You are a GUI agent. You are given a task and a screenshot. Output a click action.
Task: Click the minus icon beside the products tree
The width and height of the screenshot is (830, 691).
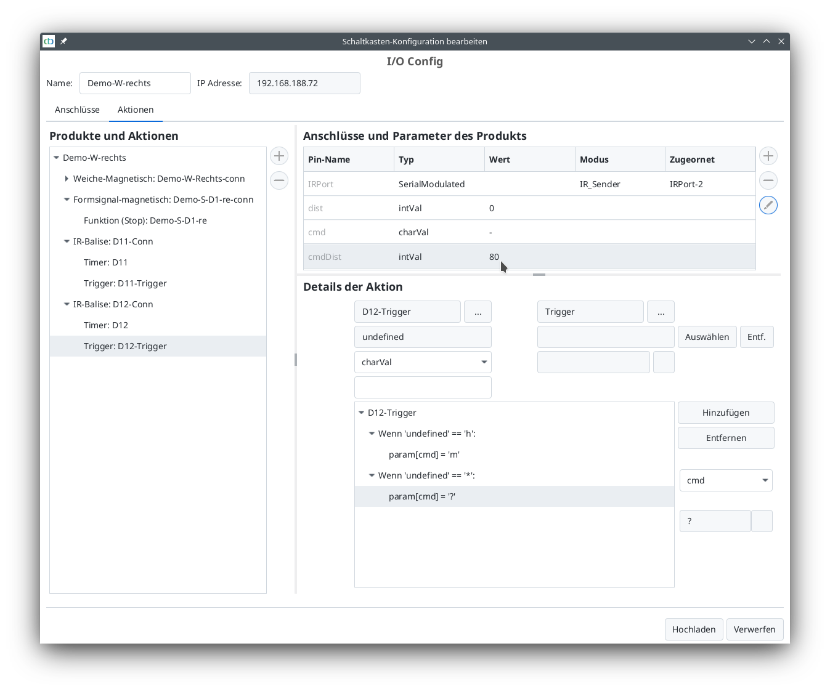(x=279, y=180)
